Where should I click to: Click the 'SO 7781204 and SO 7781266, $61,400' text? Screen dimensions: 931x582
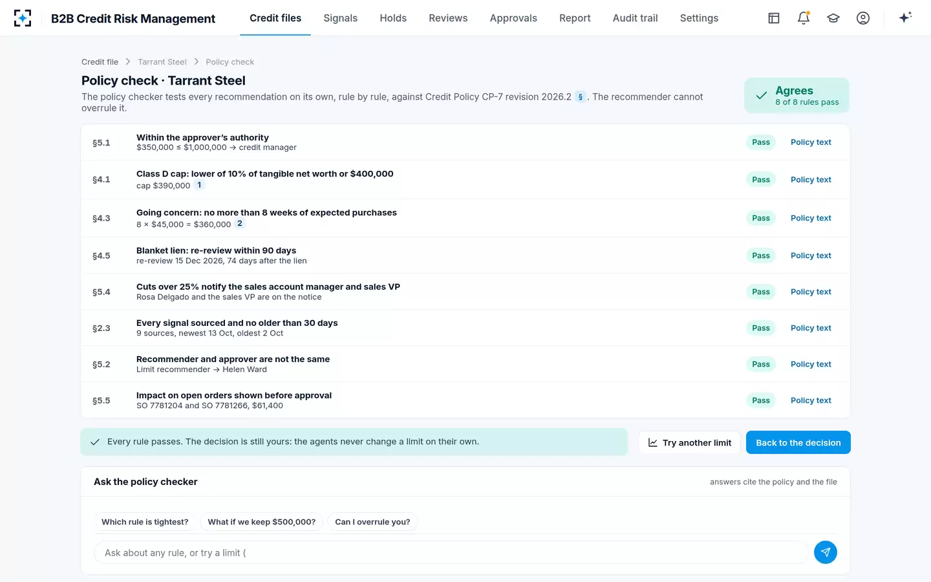pyautogui.click(x=209, y=405)
